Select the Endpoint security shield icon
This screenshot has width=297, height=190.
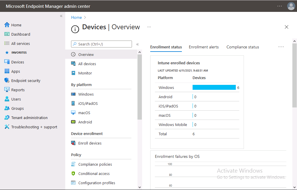[x=7, y=81]
